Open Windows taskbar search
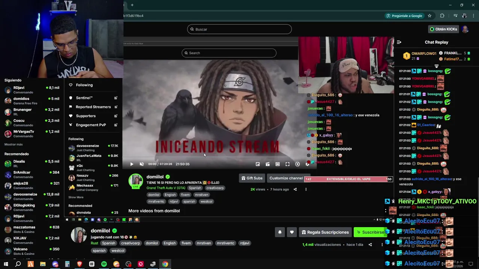Viewport: 479px width, 269px height. pyautogui.click(x=18, y=264)
